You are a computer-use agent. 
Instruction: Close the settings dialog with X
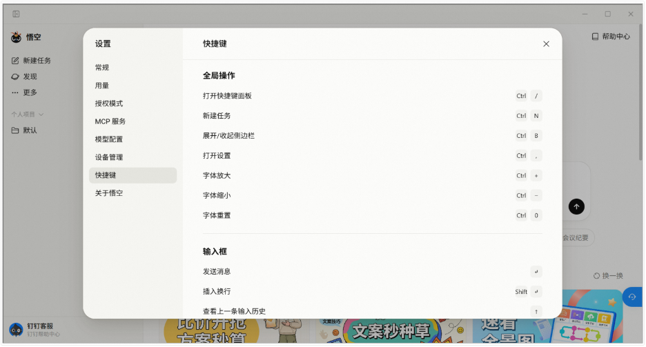546,44
